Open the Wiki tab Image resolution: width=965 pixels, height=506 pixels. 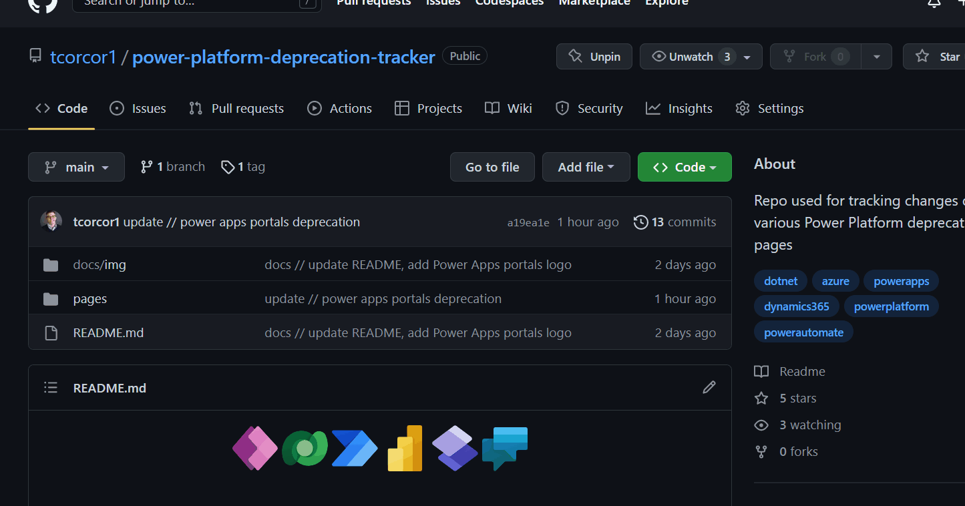coord(509,108)
